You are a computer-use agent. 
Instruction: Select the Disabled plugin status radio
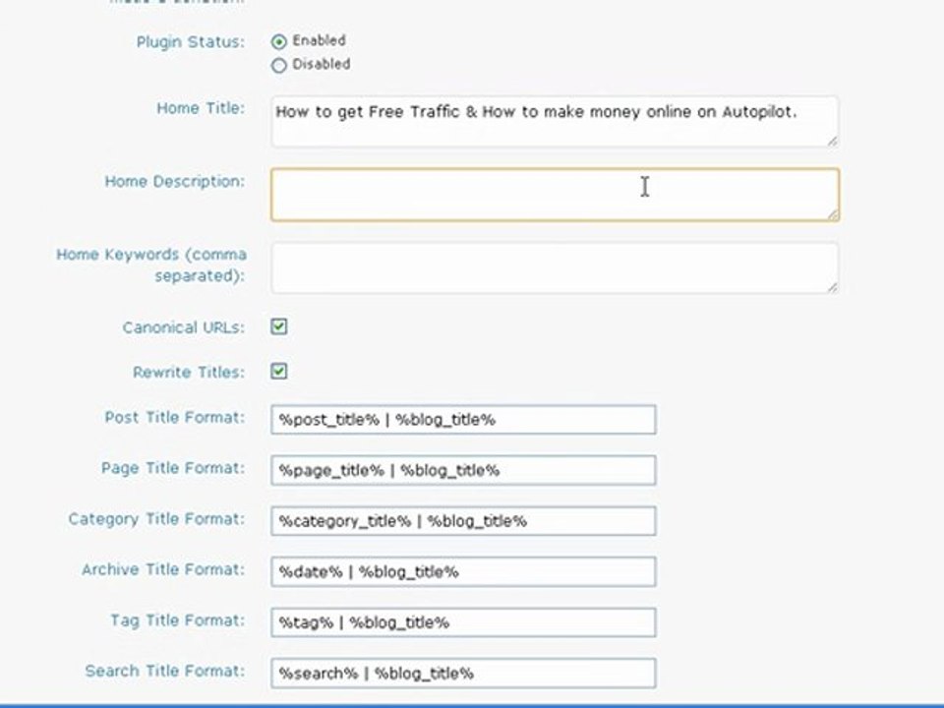coord(278,65)
